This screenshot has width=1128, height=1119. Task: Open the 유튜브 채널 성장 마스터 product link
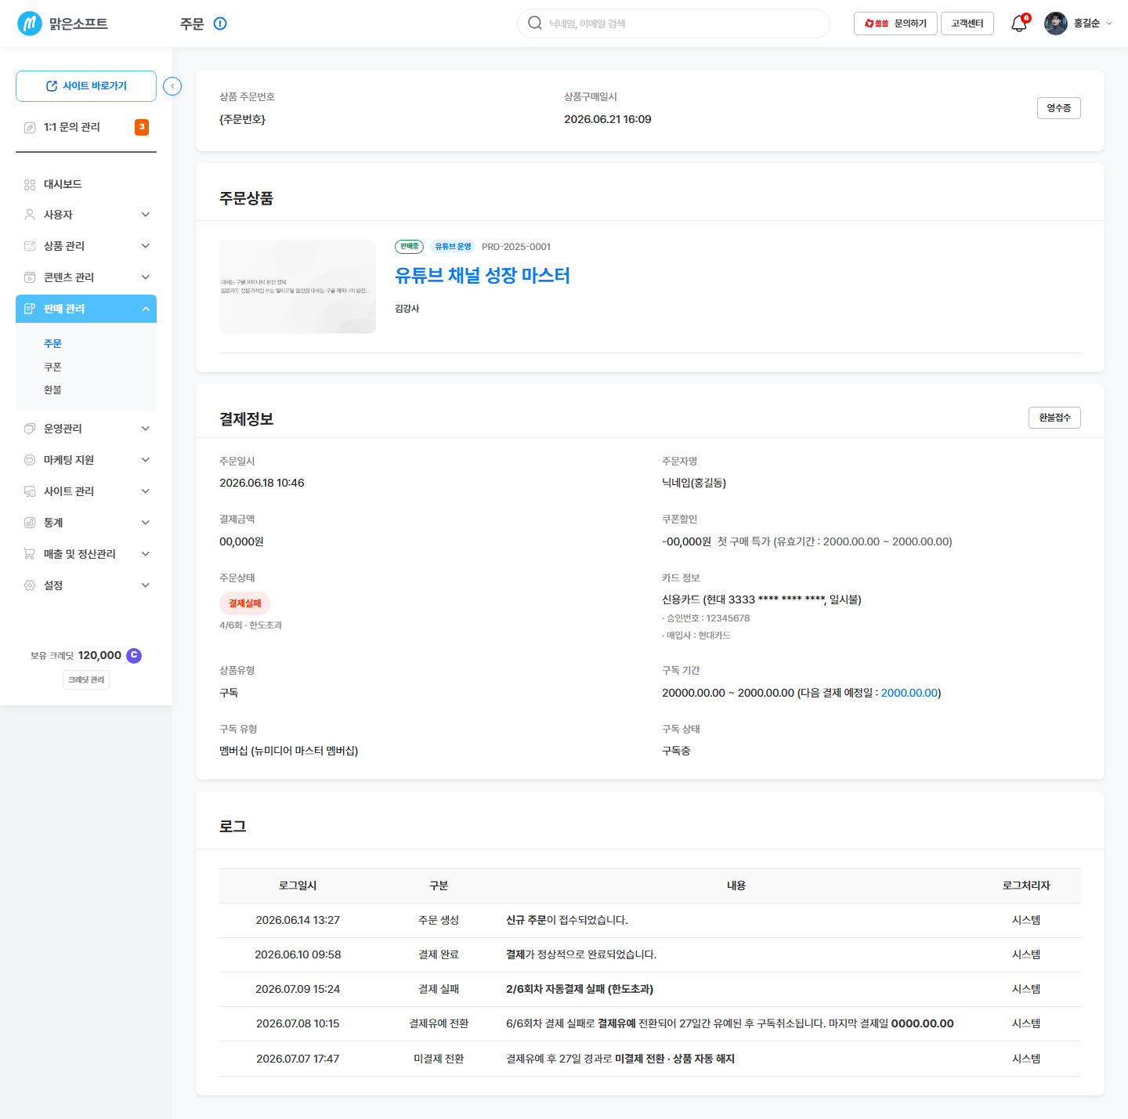point(483,276)
